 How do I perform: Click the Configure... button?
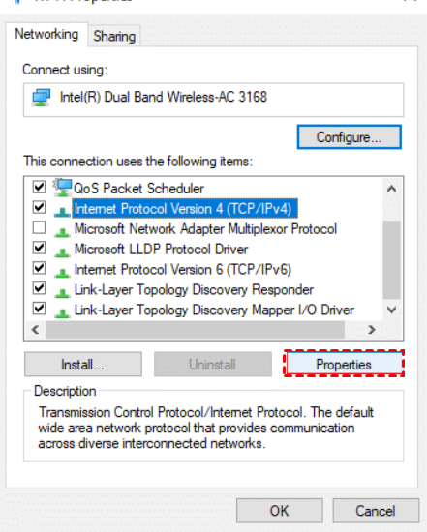[349, 137]
